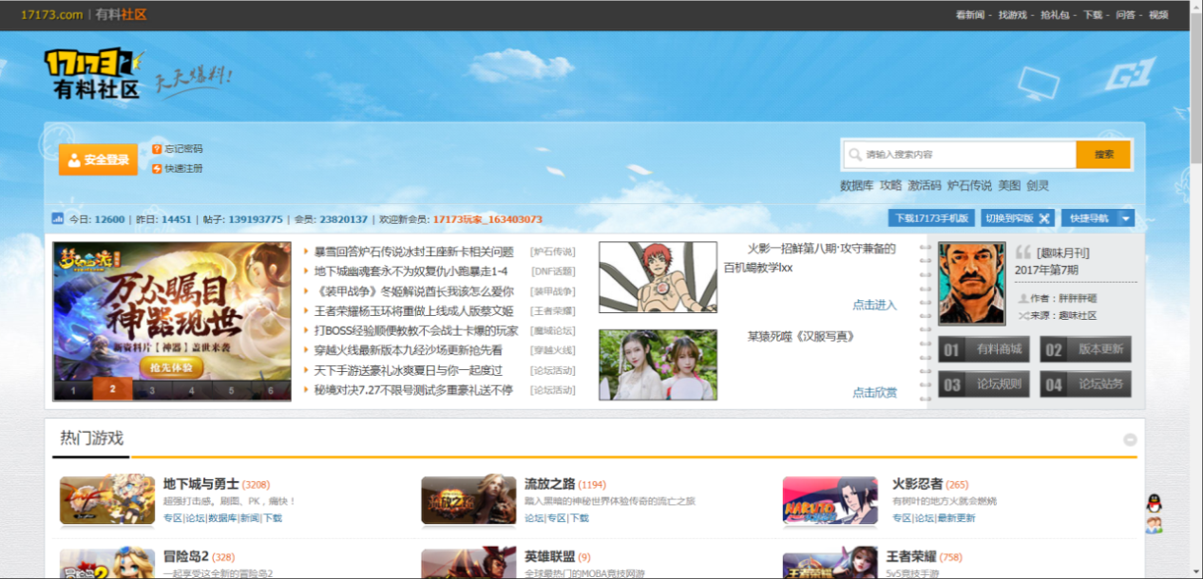Switch the banner carousel to slide 3
Image resolution: width=1203 pixels, height=579 pixels.
[152, 390]
